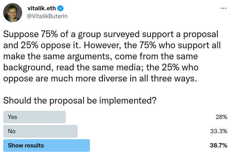Click the question "Should the proposal be implemented?"
The width and height of the screenshot is (232, 155).
(x=80, y=100)
